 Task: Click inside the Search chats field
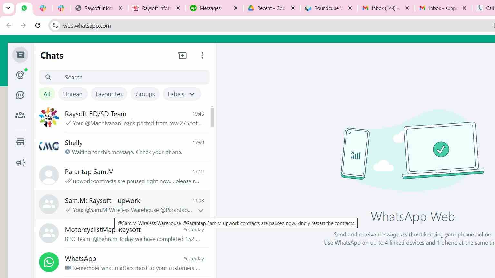124,77
